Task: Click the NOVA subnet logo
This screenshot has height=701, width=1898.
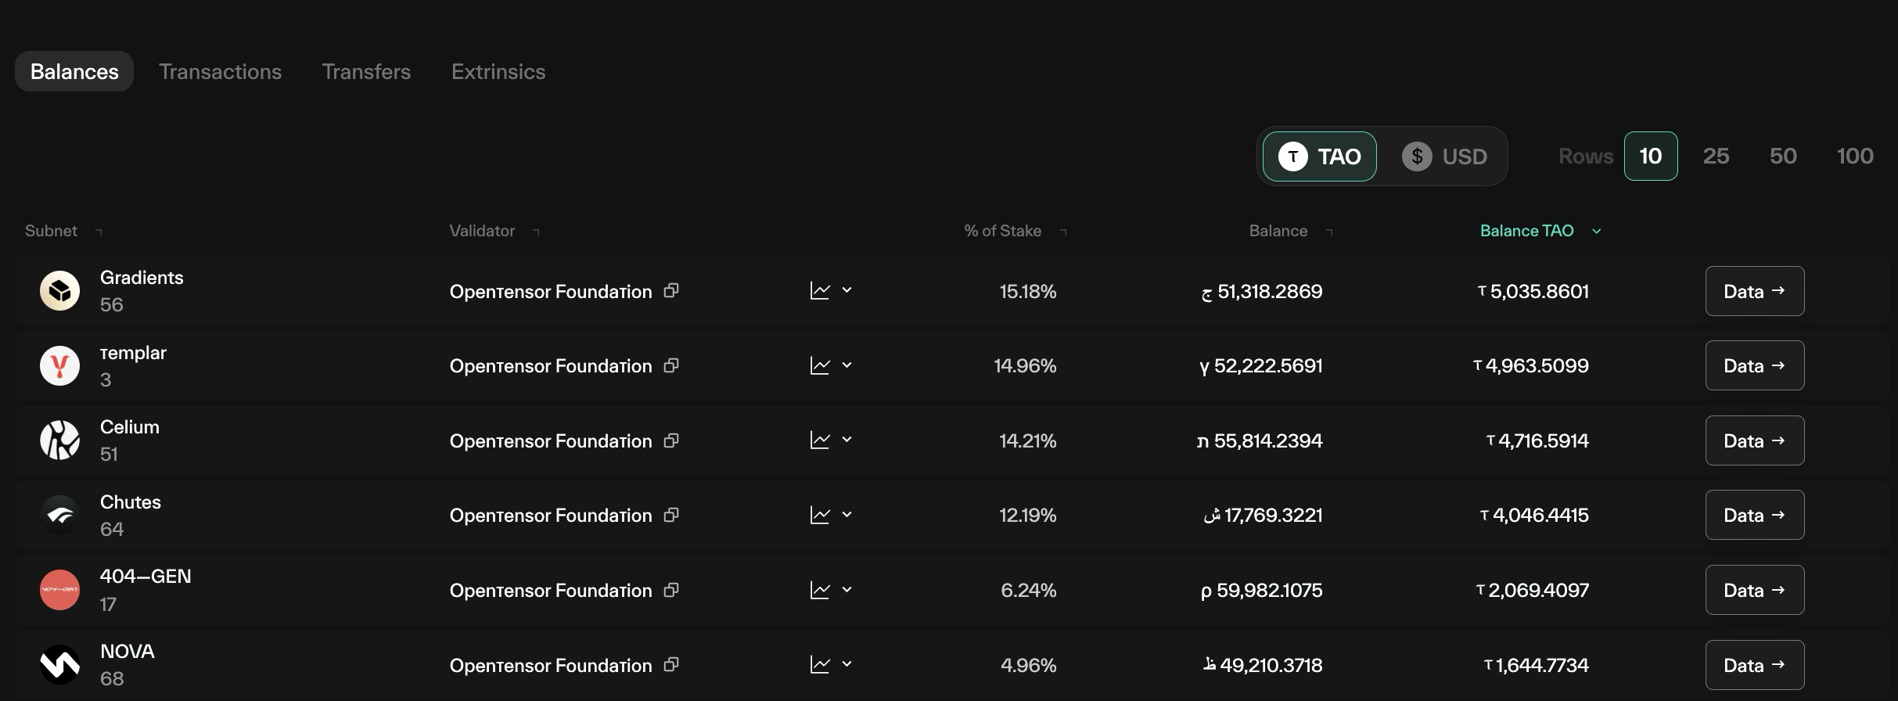Action: click(x=59, y=665)
